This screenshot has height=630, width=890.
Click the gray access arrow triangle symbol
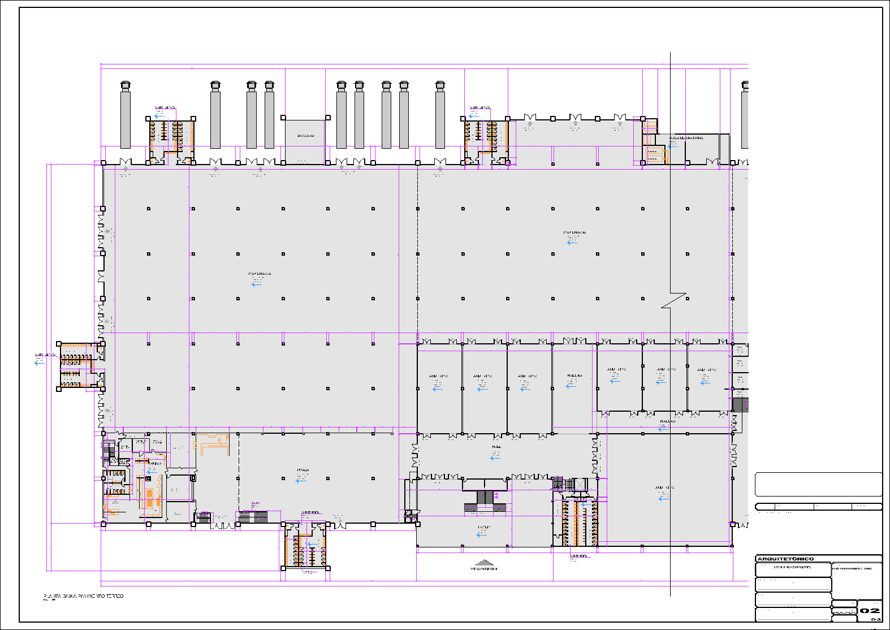pos(483,563)
